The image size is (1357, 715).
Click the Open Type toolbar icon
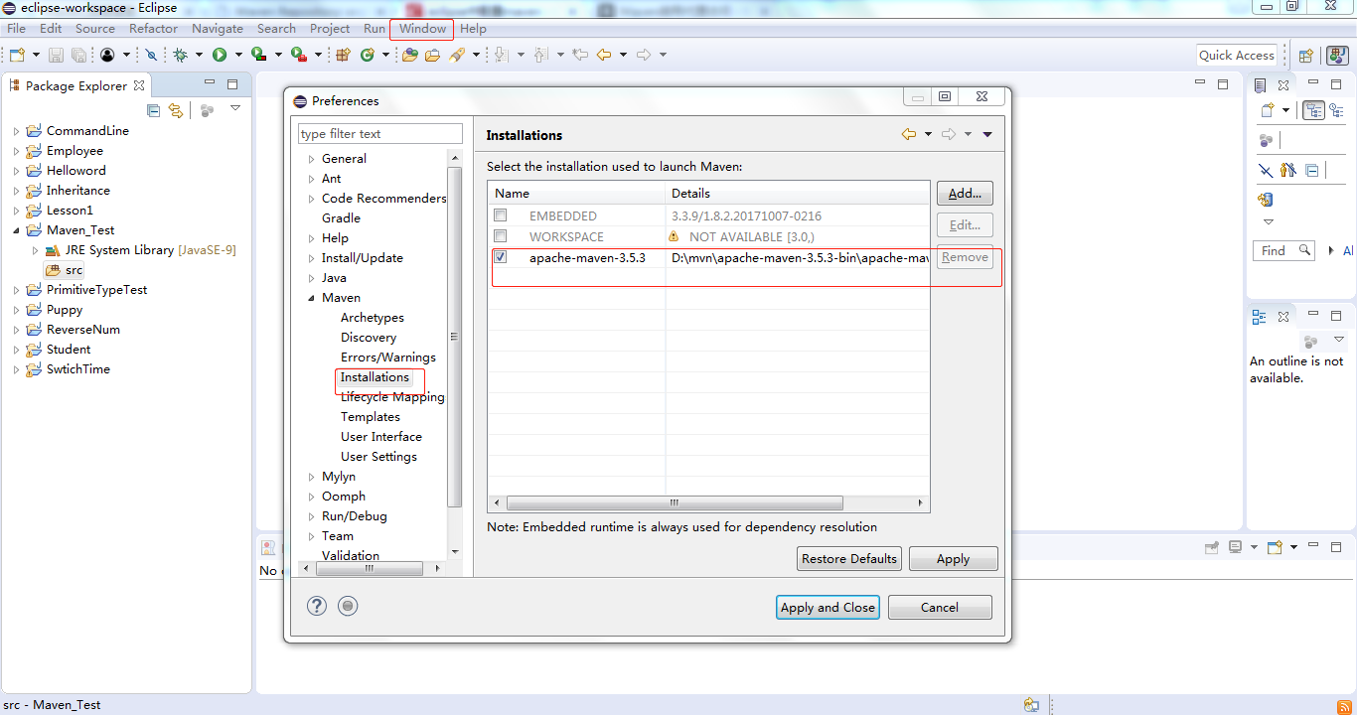click(x=409, y=55)
